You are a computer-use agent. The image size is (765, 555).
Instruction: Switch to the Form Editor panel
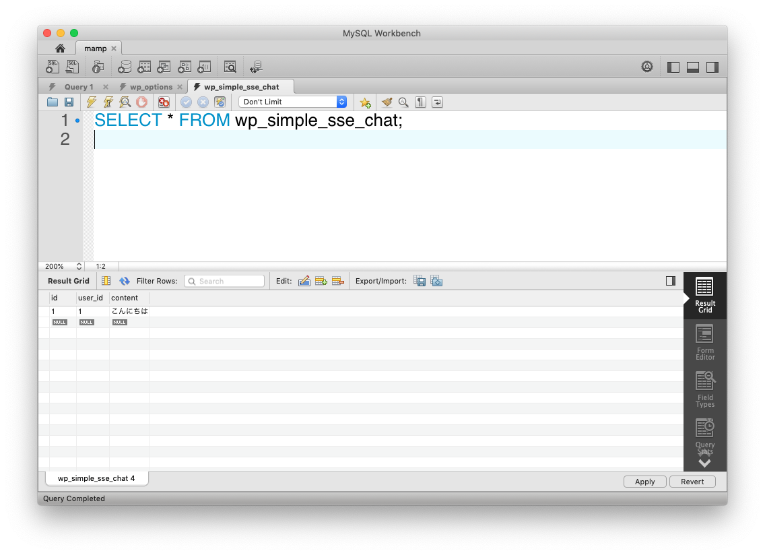[704, 344]
